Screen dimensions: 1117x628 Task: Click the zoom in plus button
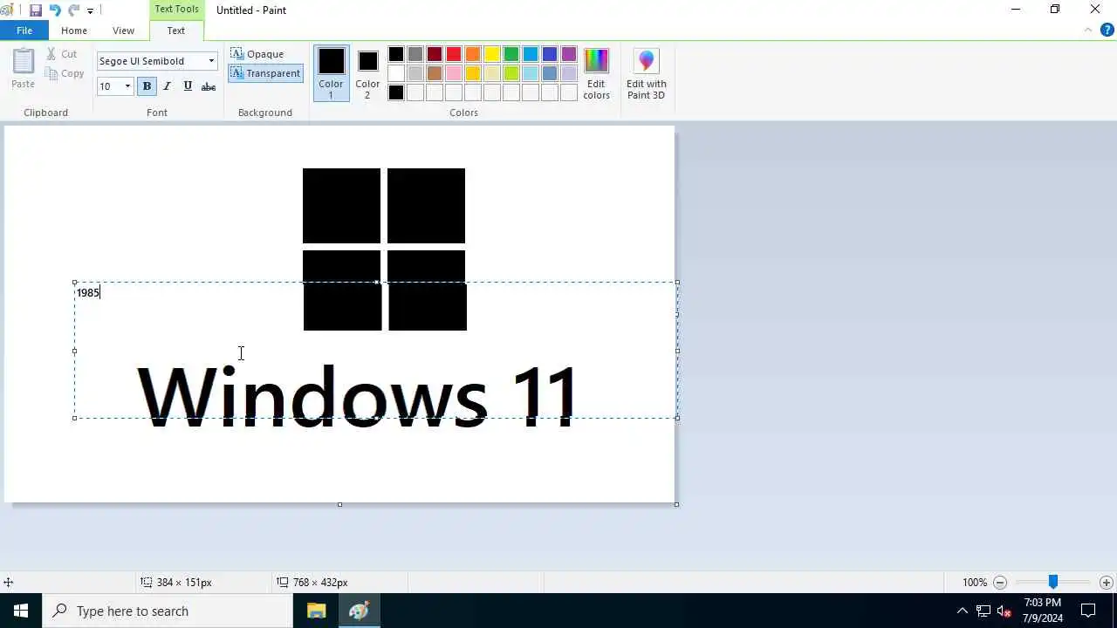1107,583
